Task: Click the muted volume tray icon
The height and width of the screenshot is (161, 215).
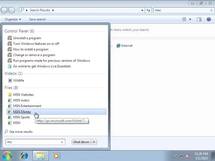Action: [188, 156]
